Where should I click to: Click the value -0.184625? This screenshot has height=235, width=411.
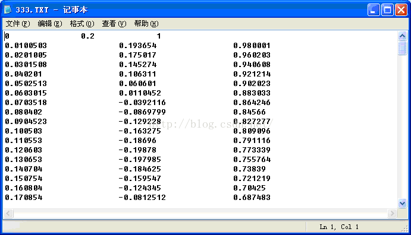tap(140, 169)
